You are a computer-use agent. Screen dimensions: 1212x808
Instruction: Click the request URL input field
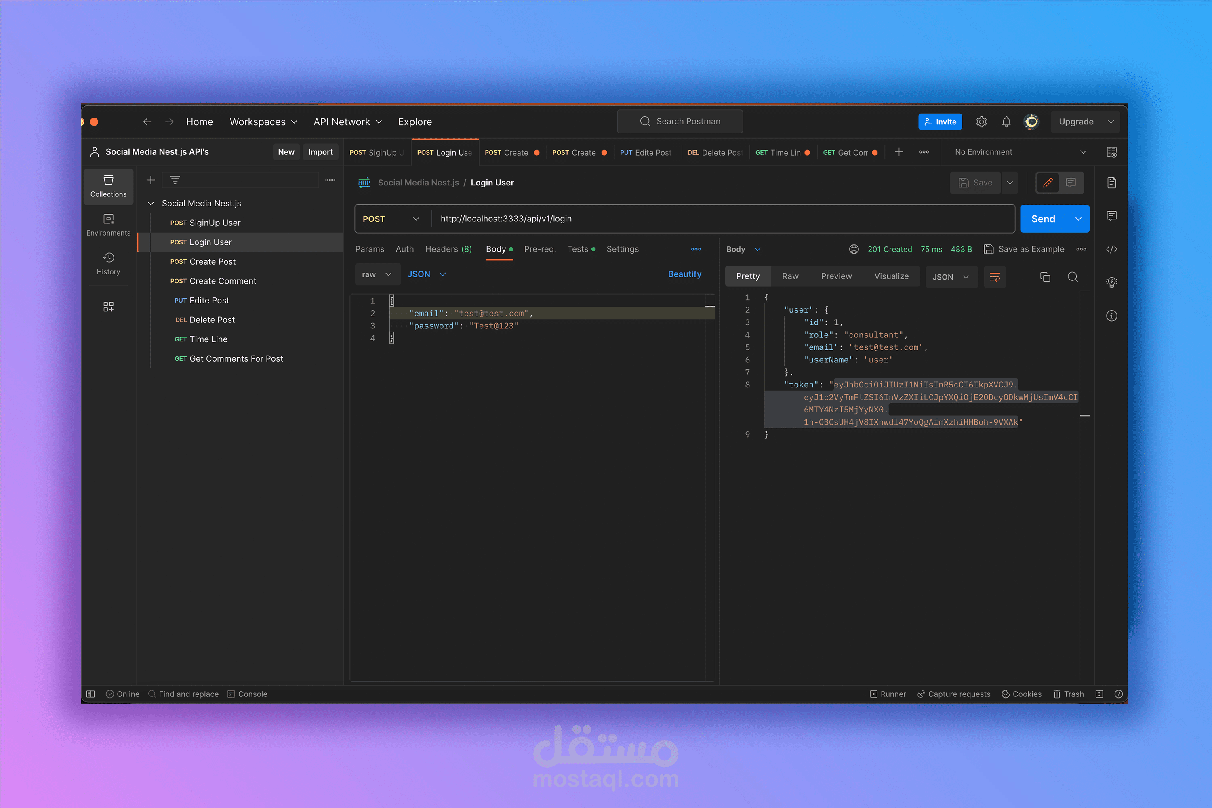click(x=722, y=219)
